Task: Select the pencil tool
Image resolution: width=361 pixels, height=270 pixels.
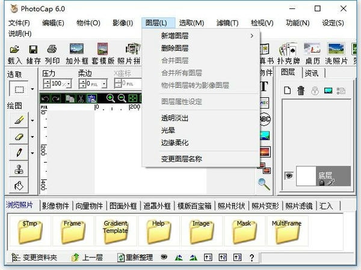Action: click(19, 152)
